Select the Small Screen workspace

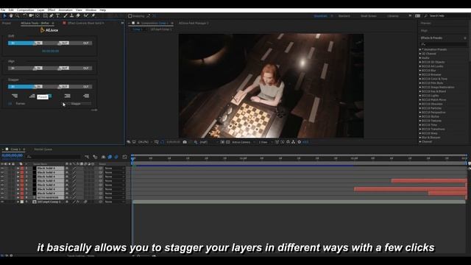tap(369, 16)
